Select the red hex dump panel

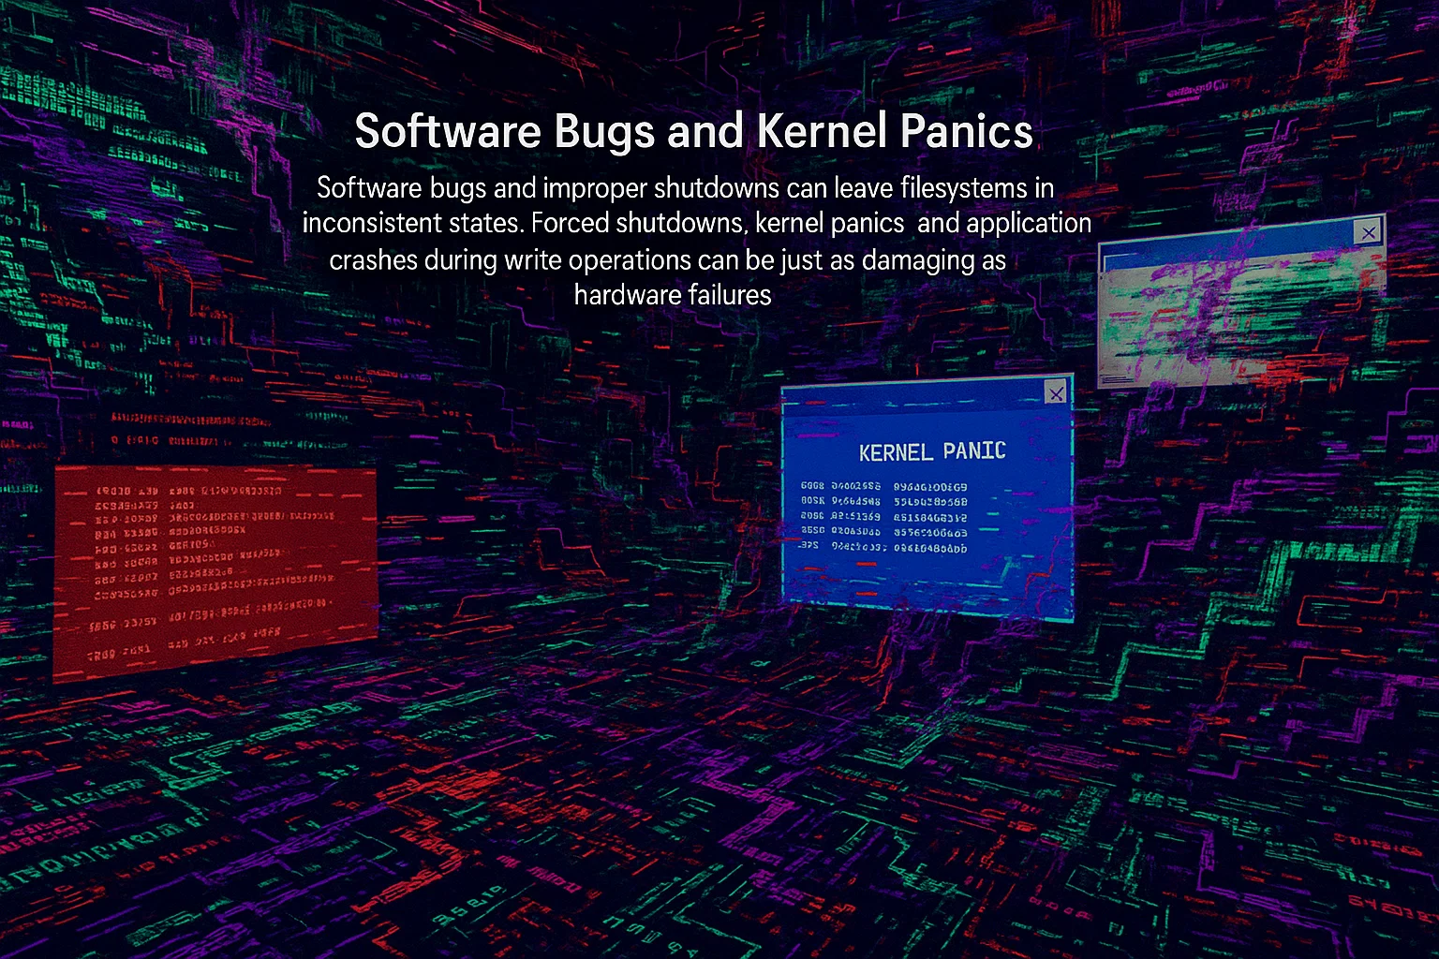tap(215, 571)
